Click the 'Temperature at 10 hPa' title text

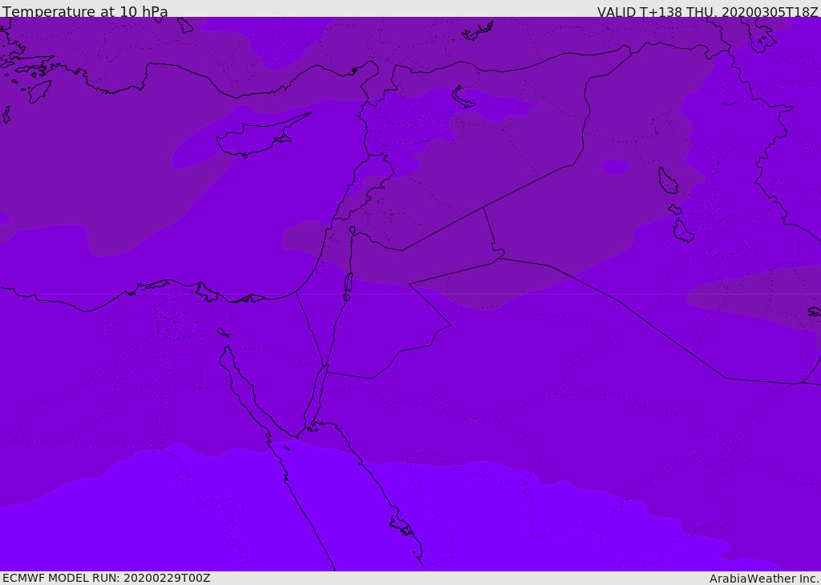point(85,11)
